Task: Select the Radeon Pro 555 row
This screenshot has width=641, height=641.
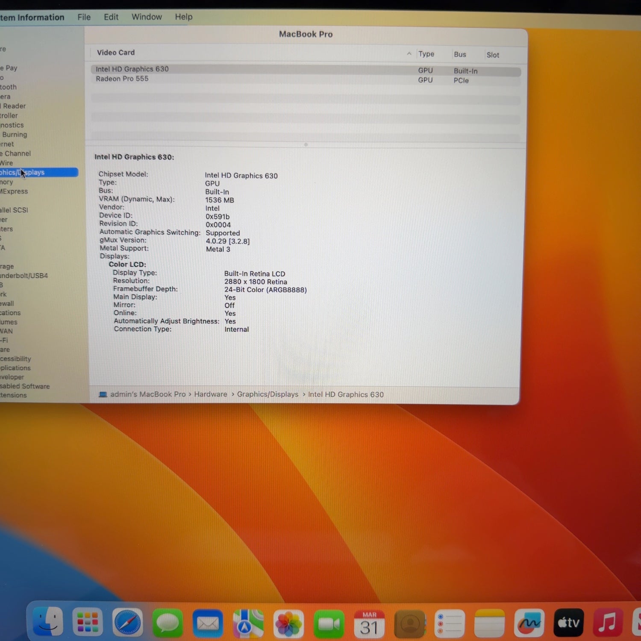Action: coord(122,79)
